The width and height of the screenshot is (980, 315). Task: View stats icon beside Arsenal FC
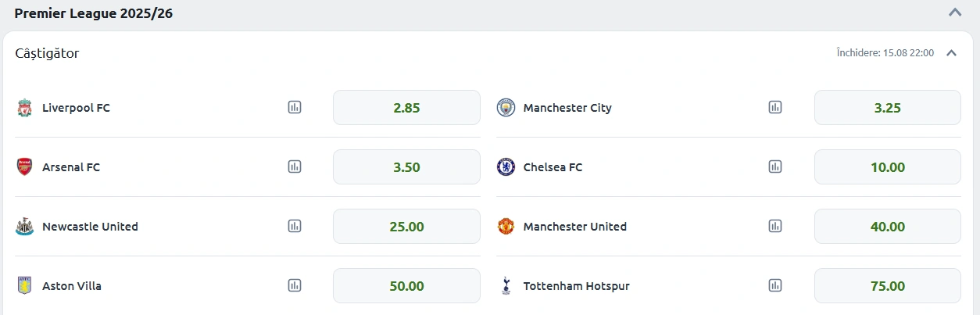click(x=295, y=166)
